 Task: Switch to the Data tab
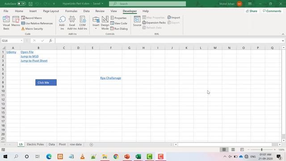tap(86, 11)
